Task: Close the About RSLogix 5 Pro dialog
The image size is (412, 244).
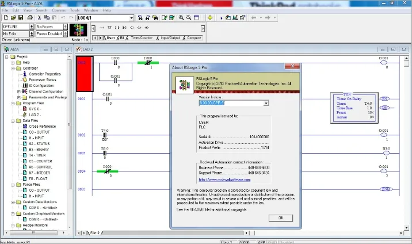Action: click(x=292, y=66)
